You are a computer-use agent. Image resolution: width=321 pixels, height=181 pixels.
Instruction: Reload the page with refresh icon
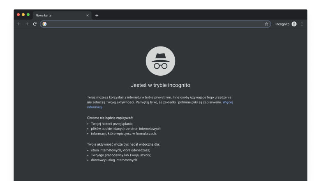(x=35, y=24)
